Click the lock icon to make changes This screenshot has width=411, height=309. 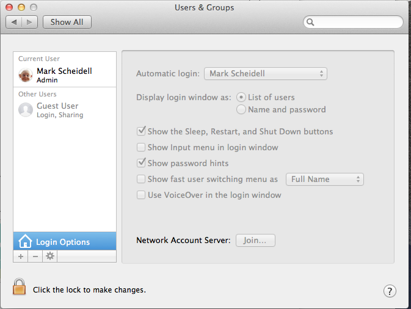tap(19, 286)
